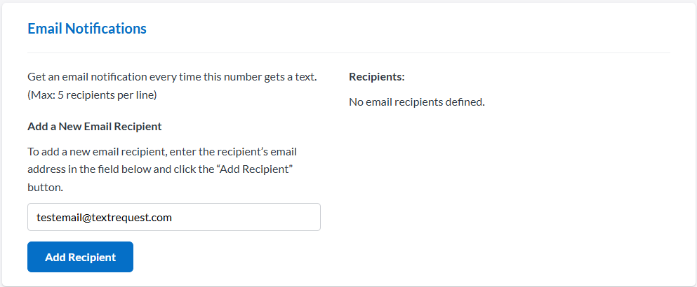Screen dimensions: 697x287
Task: Click the '(Max: 5 recipients per line)' note
Action: click(x=91, y=94)
